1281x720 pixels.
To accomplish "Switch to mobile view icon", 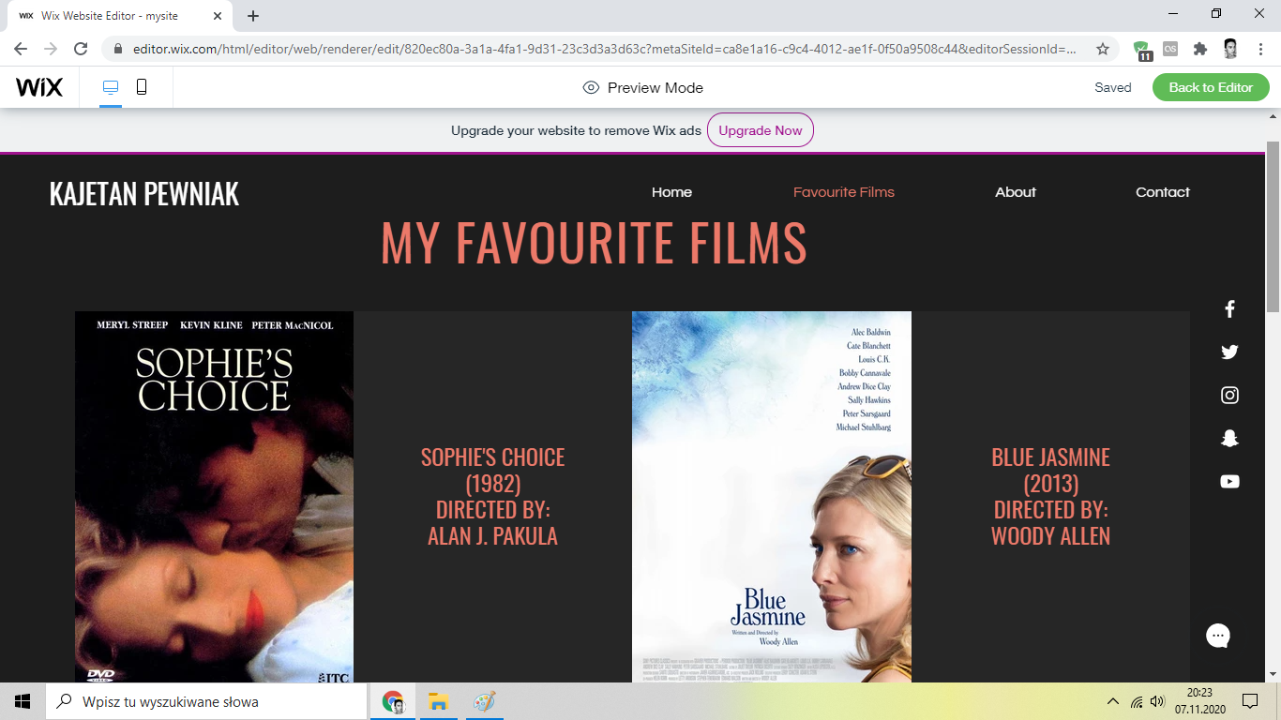I will point(142,87).
